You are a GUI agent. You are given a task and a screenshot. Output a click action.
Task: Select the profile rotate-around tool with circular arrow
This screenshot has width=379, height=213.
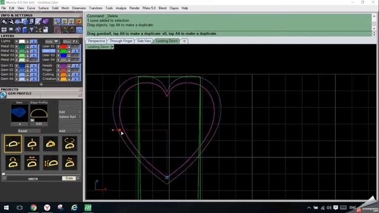pyautogui.click(x=70, y=144)
